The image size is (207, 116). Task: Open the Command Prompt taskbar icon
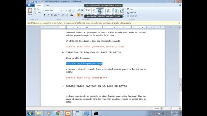(96, 113)
